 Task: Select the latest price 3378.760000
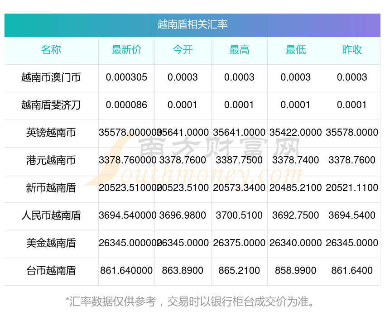coord(127,160)
